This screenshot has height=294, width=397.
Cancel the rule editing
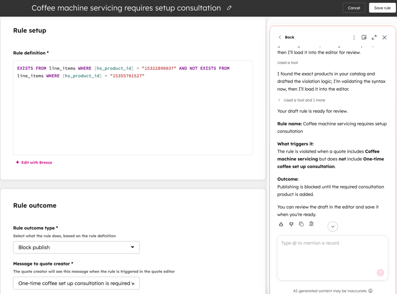click(354, 8)
